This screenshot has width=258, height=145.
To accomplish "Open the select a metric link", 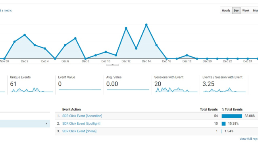I will click(x=6, y=11).
